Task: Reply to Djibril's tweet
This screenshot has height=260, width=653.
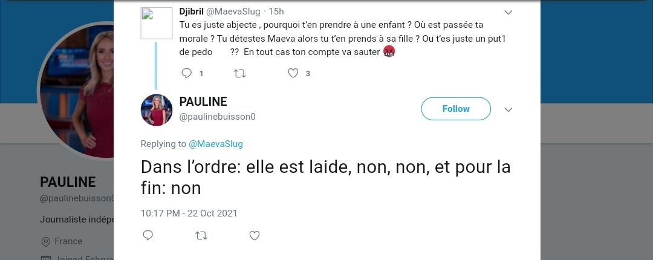Action: point(187,73)
